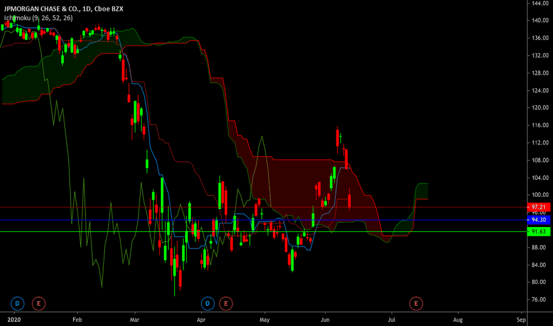Select the green 91.63 price label
This screenshot has height=326, width=553.
[539, 232]
